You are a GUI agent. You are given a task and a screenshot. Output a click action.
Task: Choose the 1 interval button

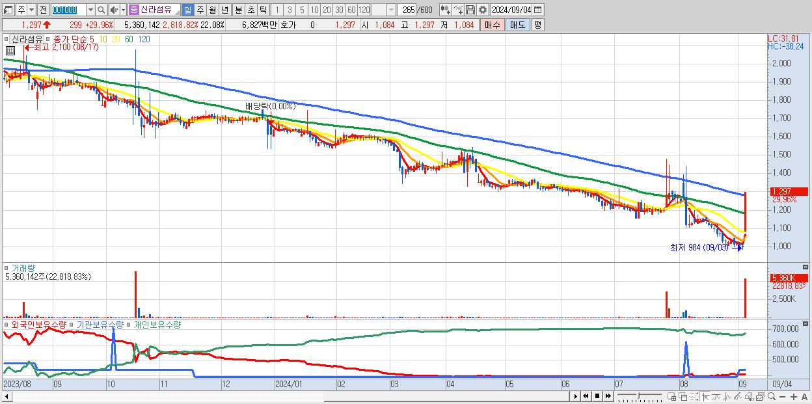[x=277, y=10]
